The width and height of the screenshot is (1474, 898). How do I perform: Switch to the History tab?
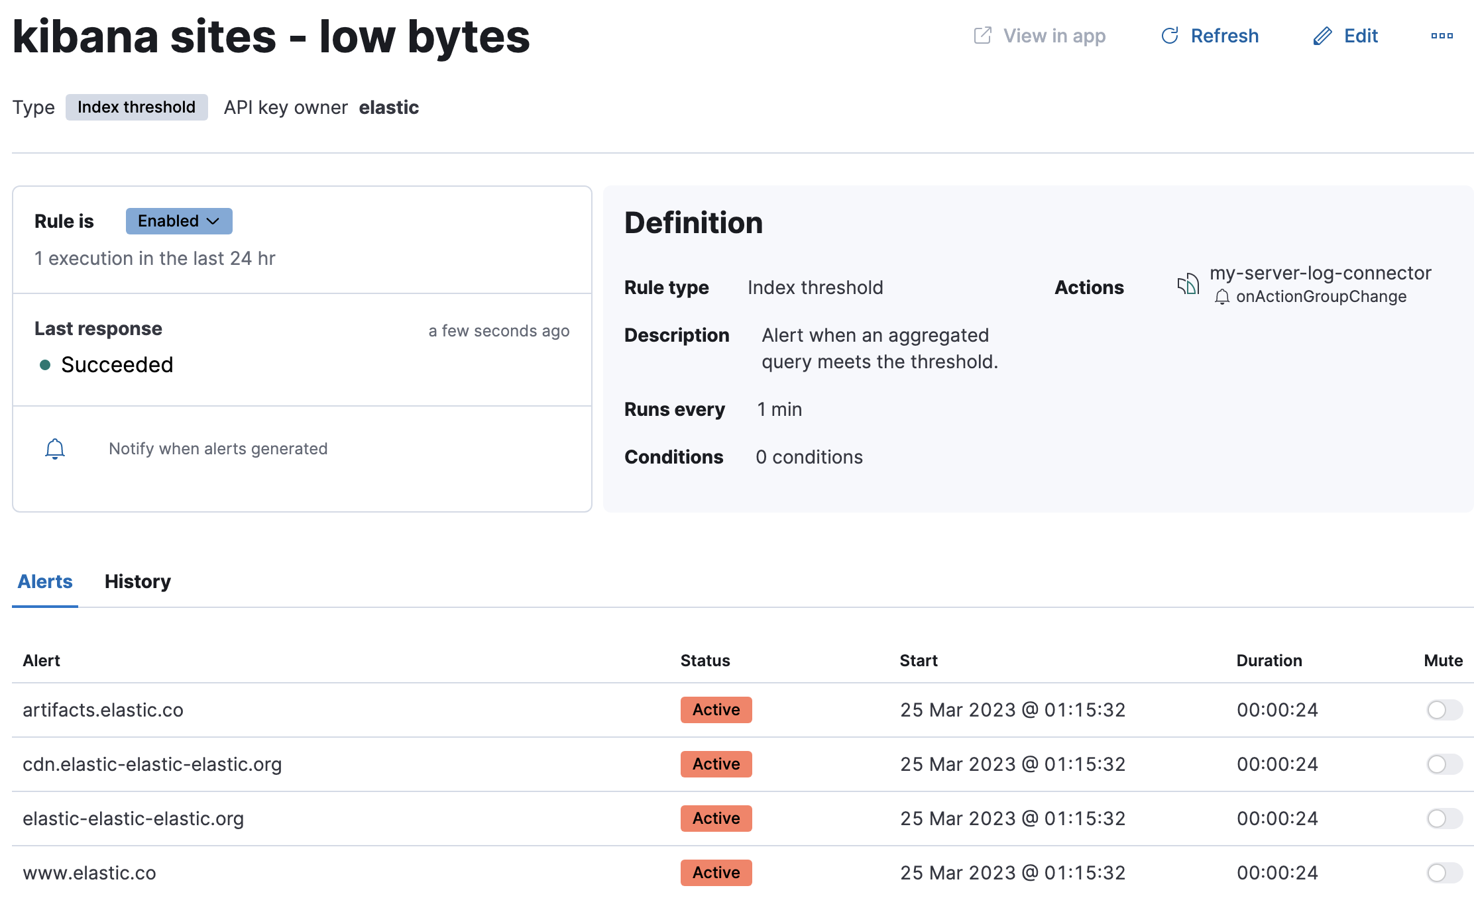pos(138,581)
